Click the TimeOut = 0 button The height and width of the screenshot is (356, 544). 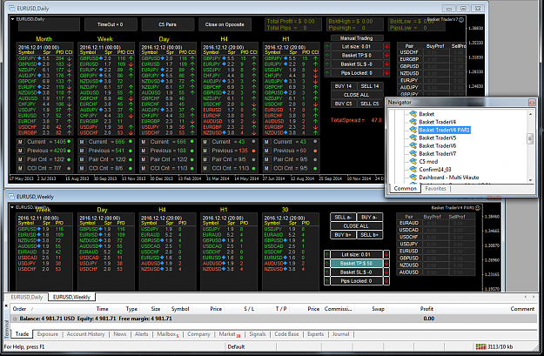point(110,24)
